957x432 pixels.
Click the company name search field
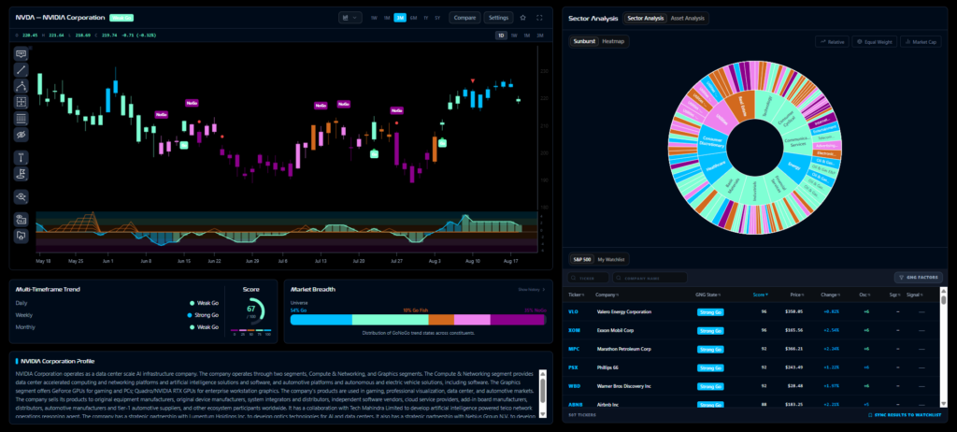pos(650,278)
